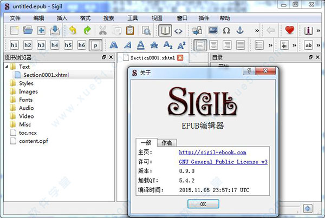Select the Images folder in book browser
The image size is (325, 218).
28,91
